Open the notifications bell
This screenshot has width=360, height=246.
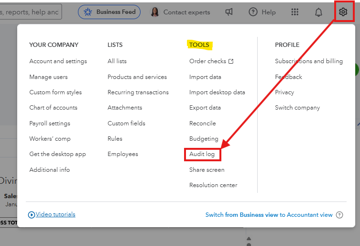[x=318, y=12]
